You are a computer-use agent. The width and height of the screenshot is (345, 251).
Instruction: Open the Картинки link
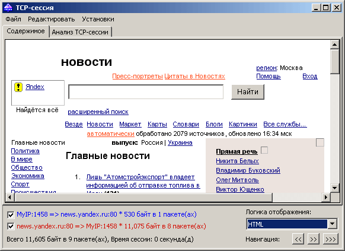243,124
